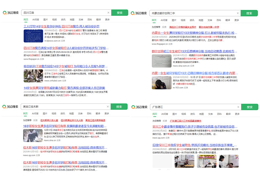Open result 极目锐评江油警方回应14岁少女被殴打

click(x=65, y=66)
